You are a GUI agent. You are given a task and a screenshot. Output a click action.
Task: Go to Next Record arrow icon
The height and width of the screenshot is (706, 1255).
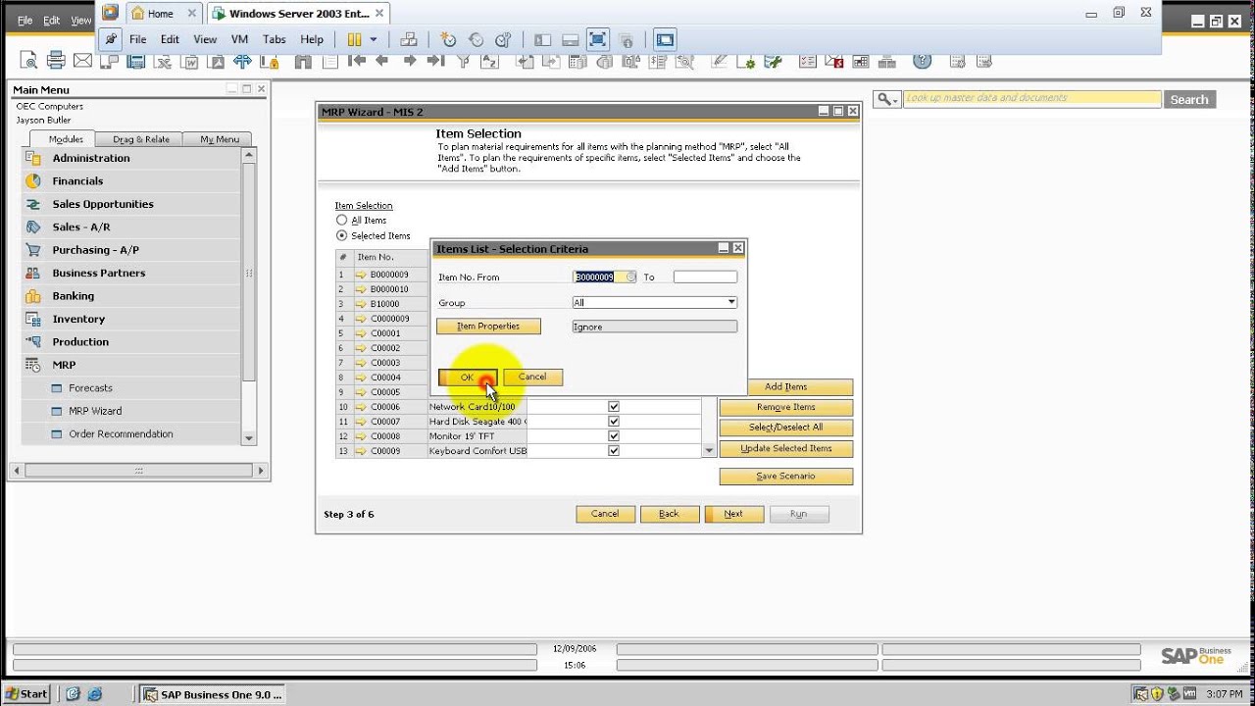410,60
